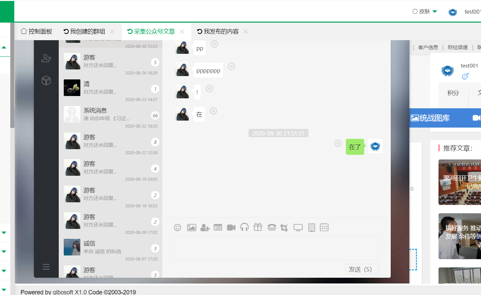
Task: Click the image upload icon in chat toolbar
Action: 192,228
